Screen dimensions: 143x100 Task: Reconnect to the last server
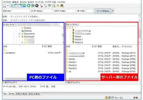pyautogui.click(x=45, y=6)
